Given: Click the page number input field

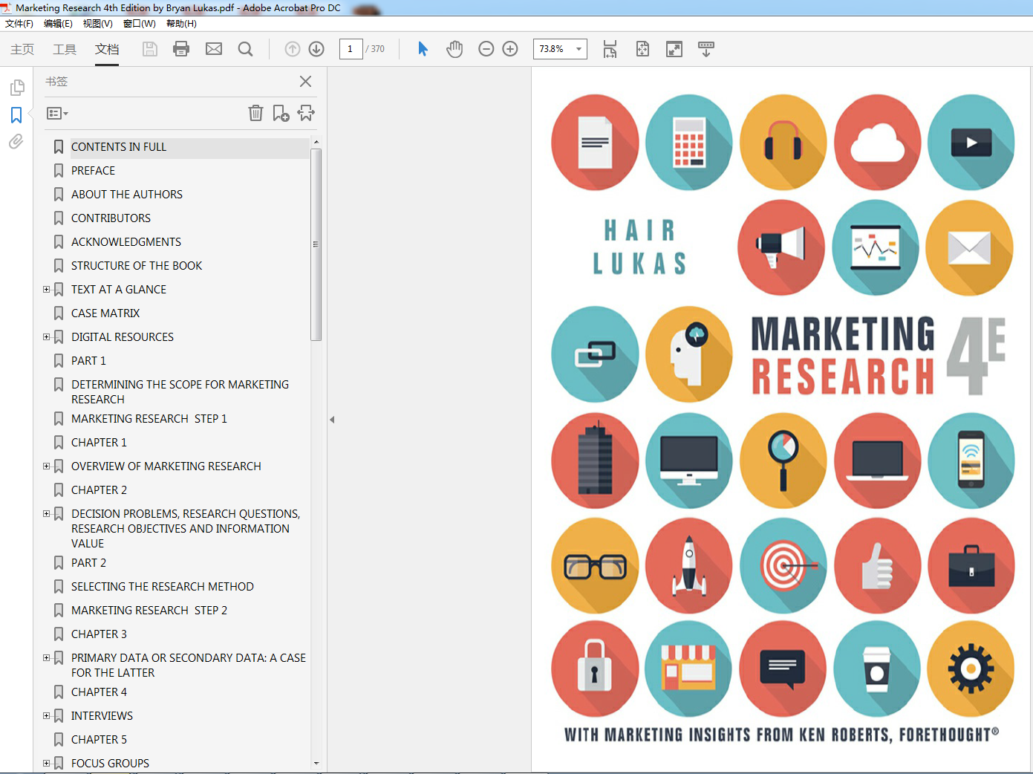Looking at the screenshot, I should click(351, 49).
